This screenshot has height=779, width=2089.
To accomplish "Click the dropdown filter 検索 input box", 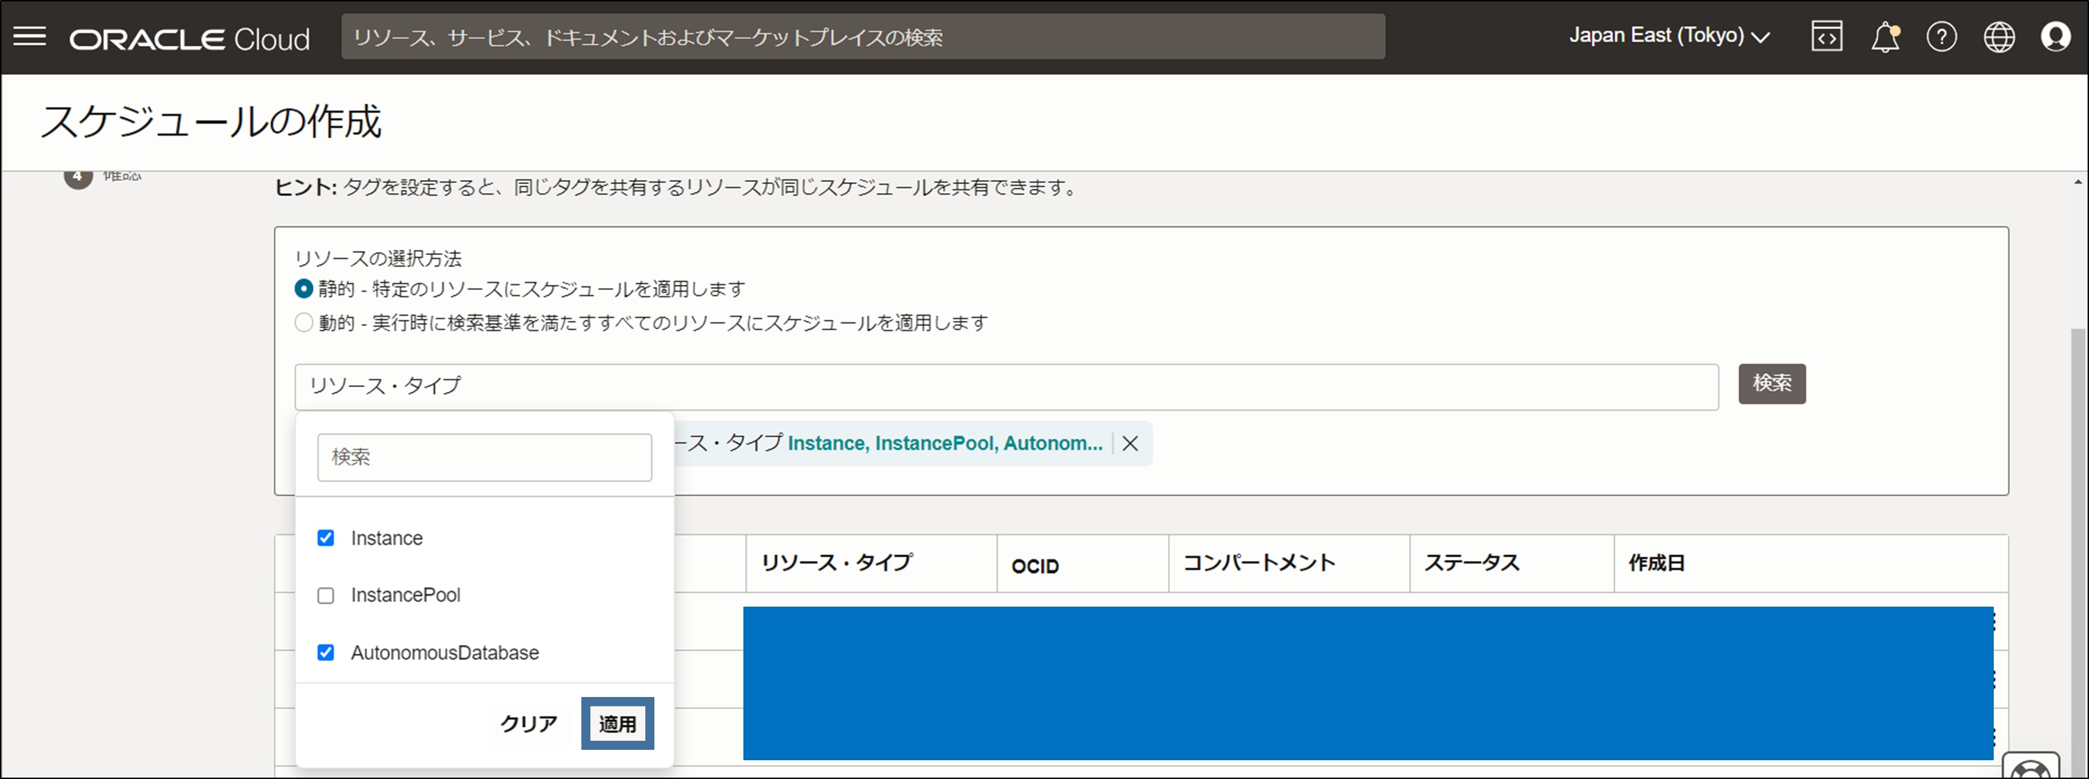I will tap(484, 457).
